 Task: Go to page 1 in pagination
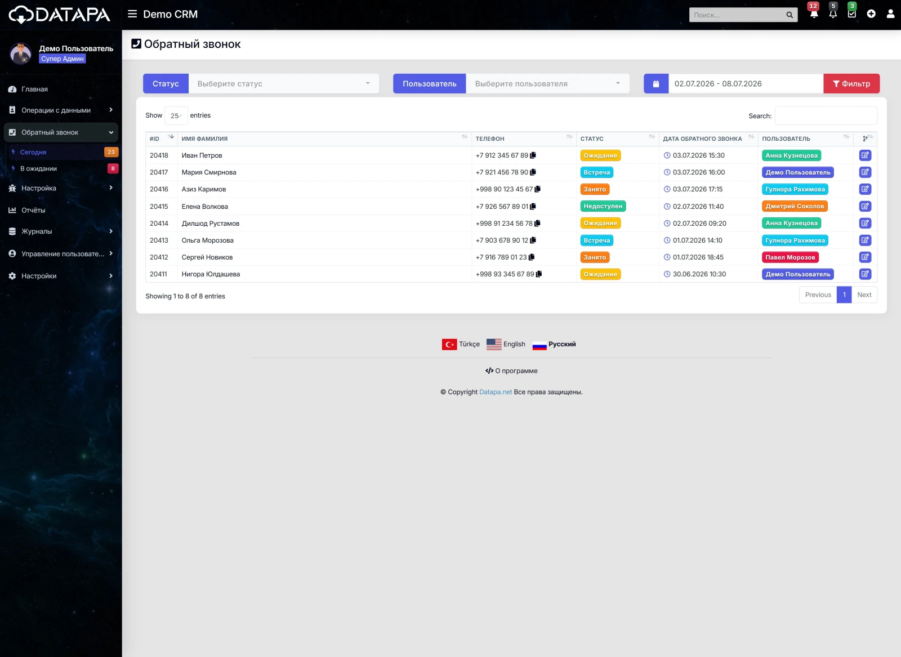(844, 295)
